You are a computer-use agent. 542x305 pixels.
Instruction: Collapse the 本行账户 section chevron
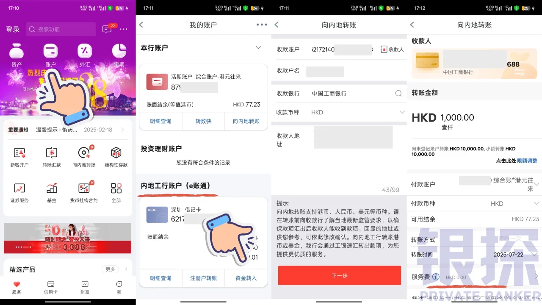[x=258, y=48]
